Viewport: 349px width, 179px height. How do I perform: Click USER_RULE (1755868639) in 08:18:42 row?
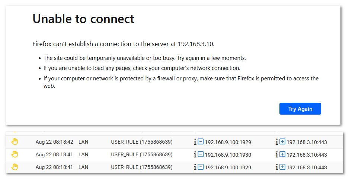coord(142,142)
